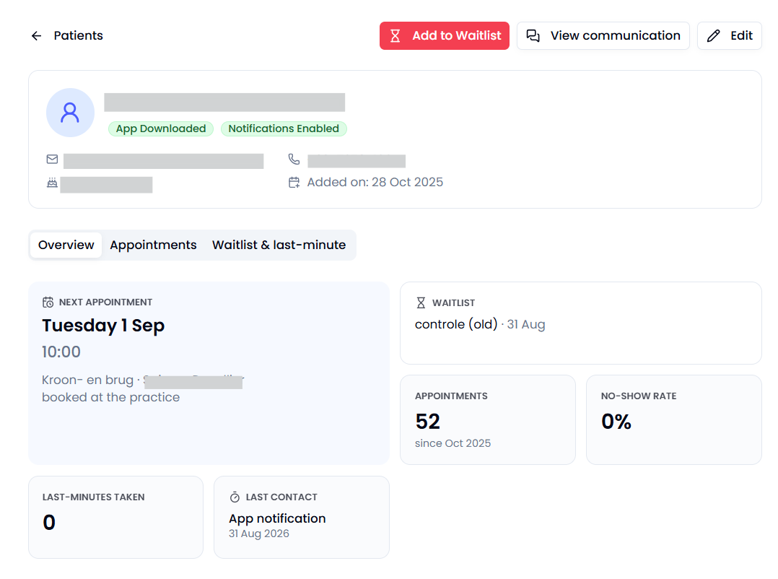This screenshot has height=579, width=778.
Task: Click the hourglass icon in Waitlist card
Action: point(421,302)
